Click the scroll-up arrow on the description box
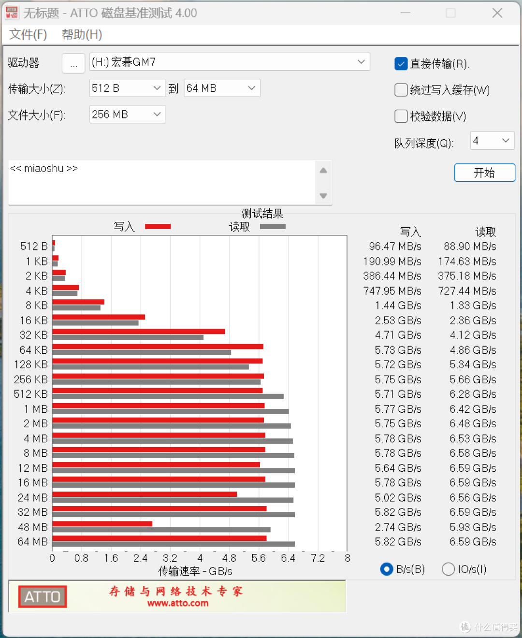The image size is (522, 638). click(323, 170)
